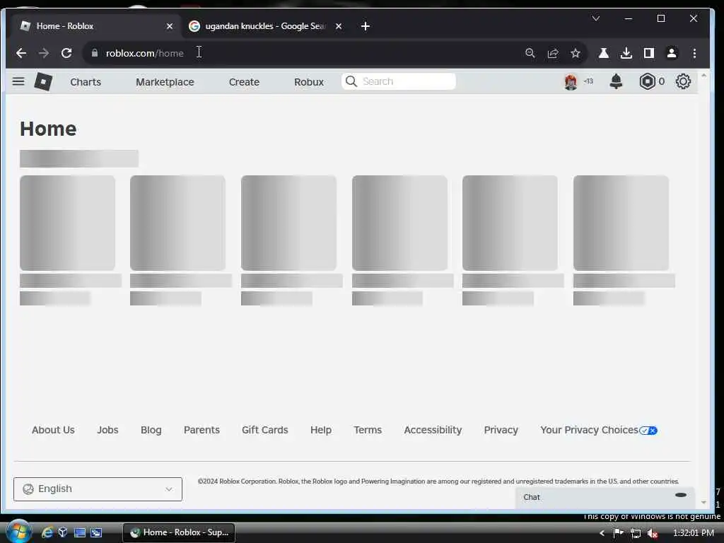Open the Roblox avatar profile picture
The height and width of the screenshot is (543, 724).
(571, 82)
